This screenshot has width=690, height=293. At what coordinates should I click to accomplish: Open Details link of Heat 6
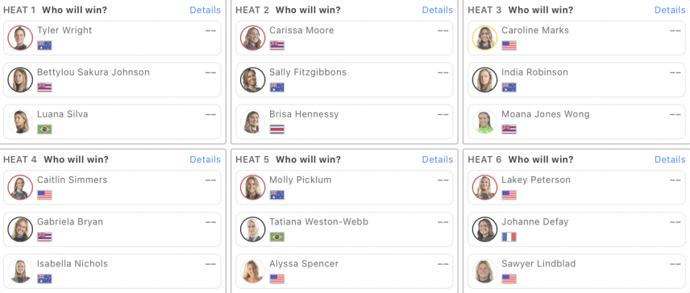tap(670, 159)
